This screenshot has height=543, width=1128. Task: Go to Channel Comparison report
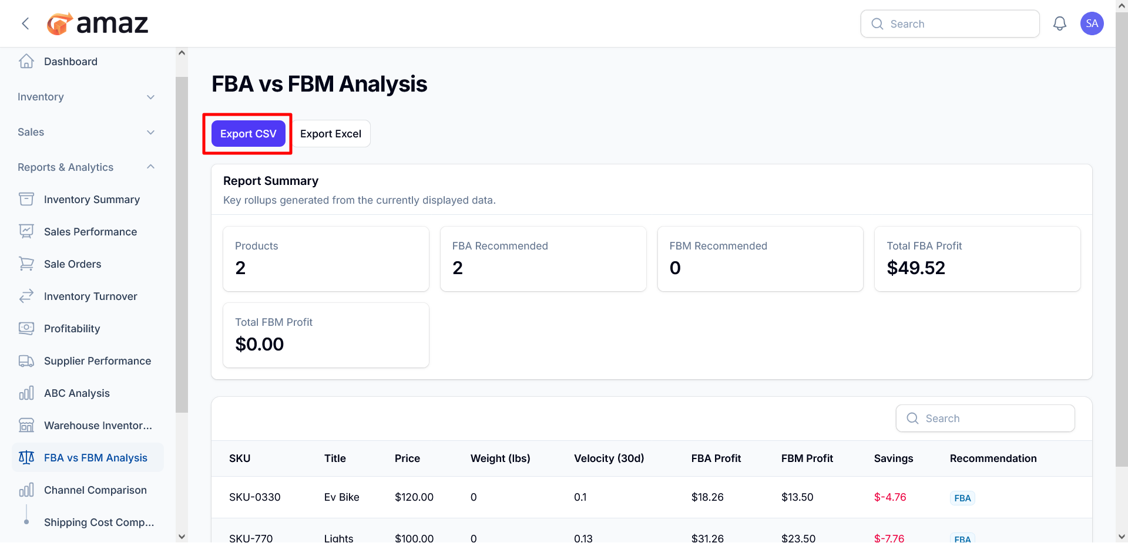coord(88,490)
